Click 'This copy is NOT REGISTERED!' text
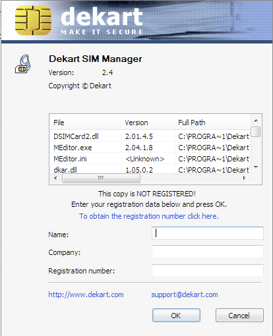 [x=147, y=194]
